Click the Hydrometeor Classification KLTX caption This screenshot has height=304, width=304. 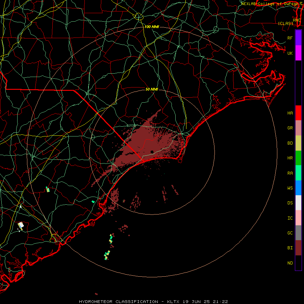(153, 302)
